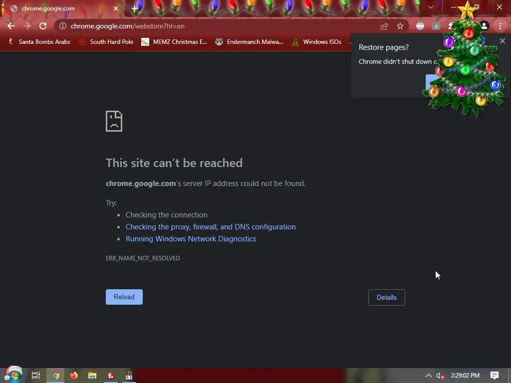Dismiss the Restore pages popup

[503, 41]
